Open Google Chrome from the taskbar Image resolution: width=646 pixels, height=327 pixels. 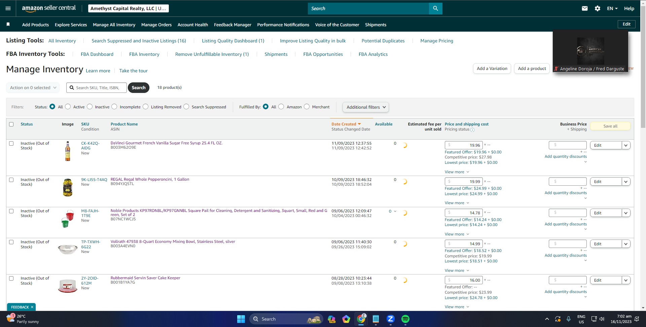[x=361, y=319]
